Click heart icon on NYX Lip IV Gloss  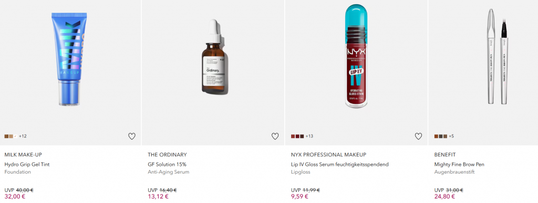[418, 136]
